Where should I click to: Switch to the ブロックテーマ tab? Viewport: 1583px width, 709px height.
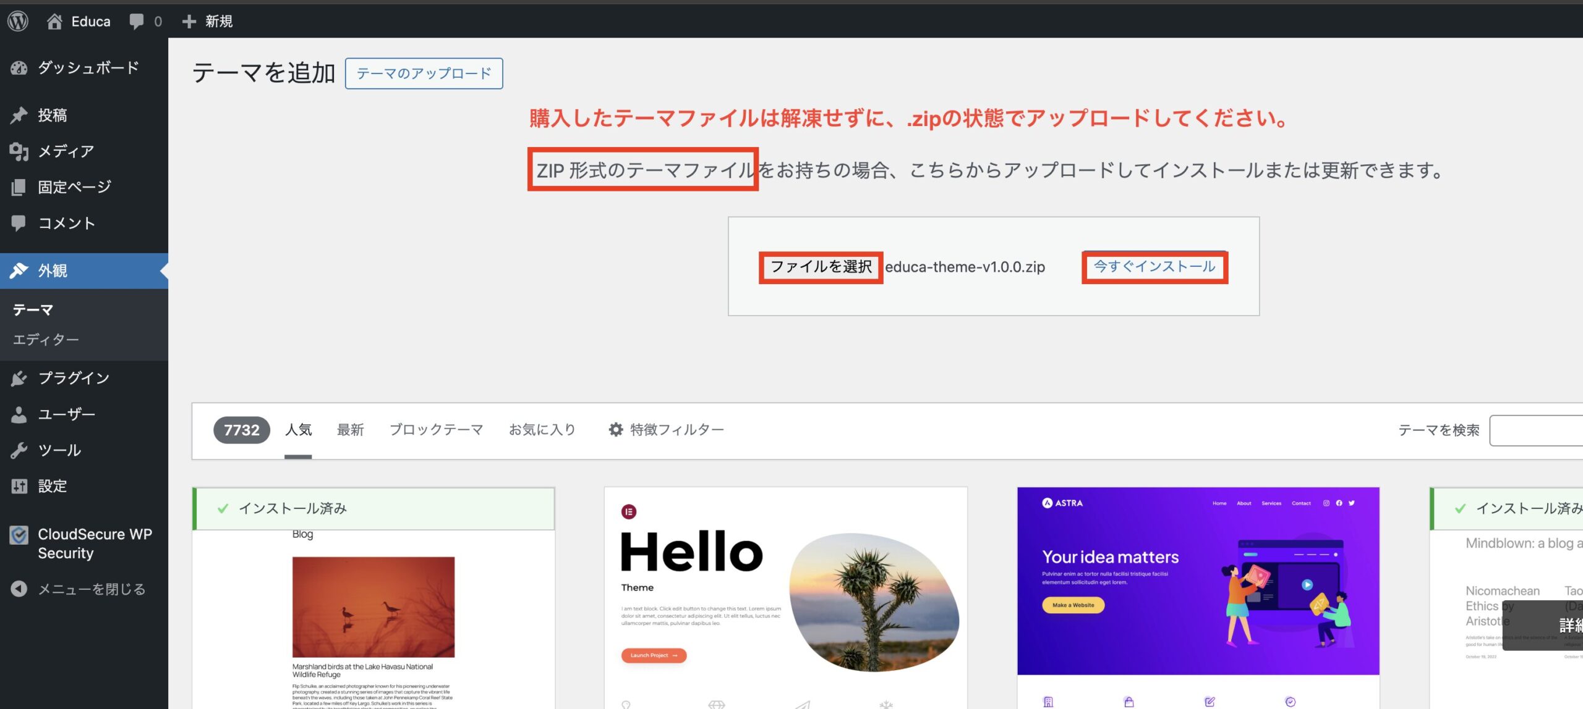coord(436,430)
